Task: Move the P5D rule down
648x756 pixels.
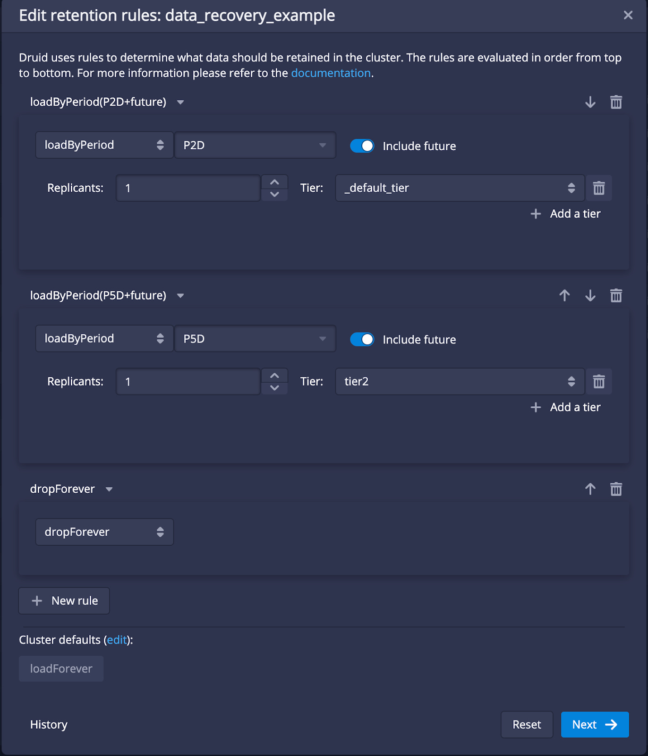Action: 590,296
